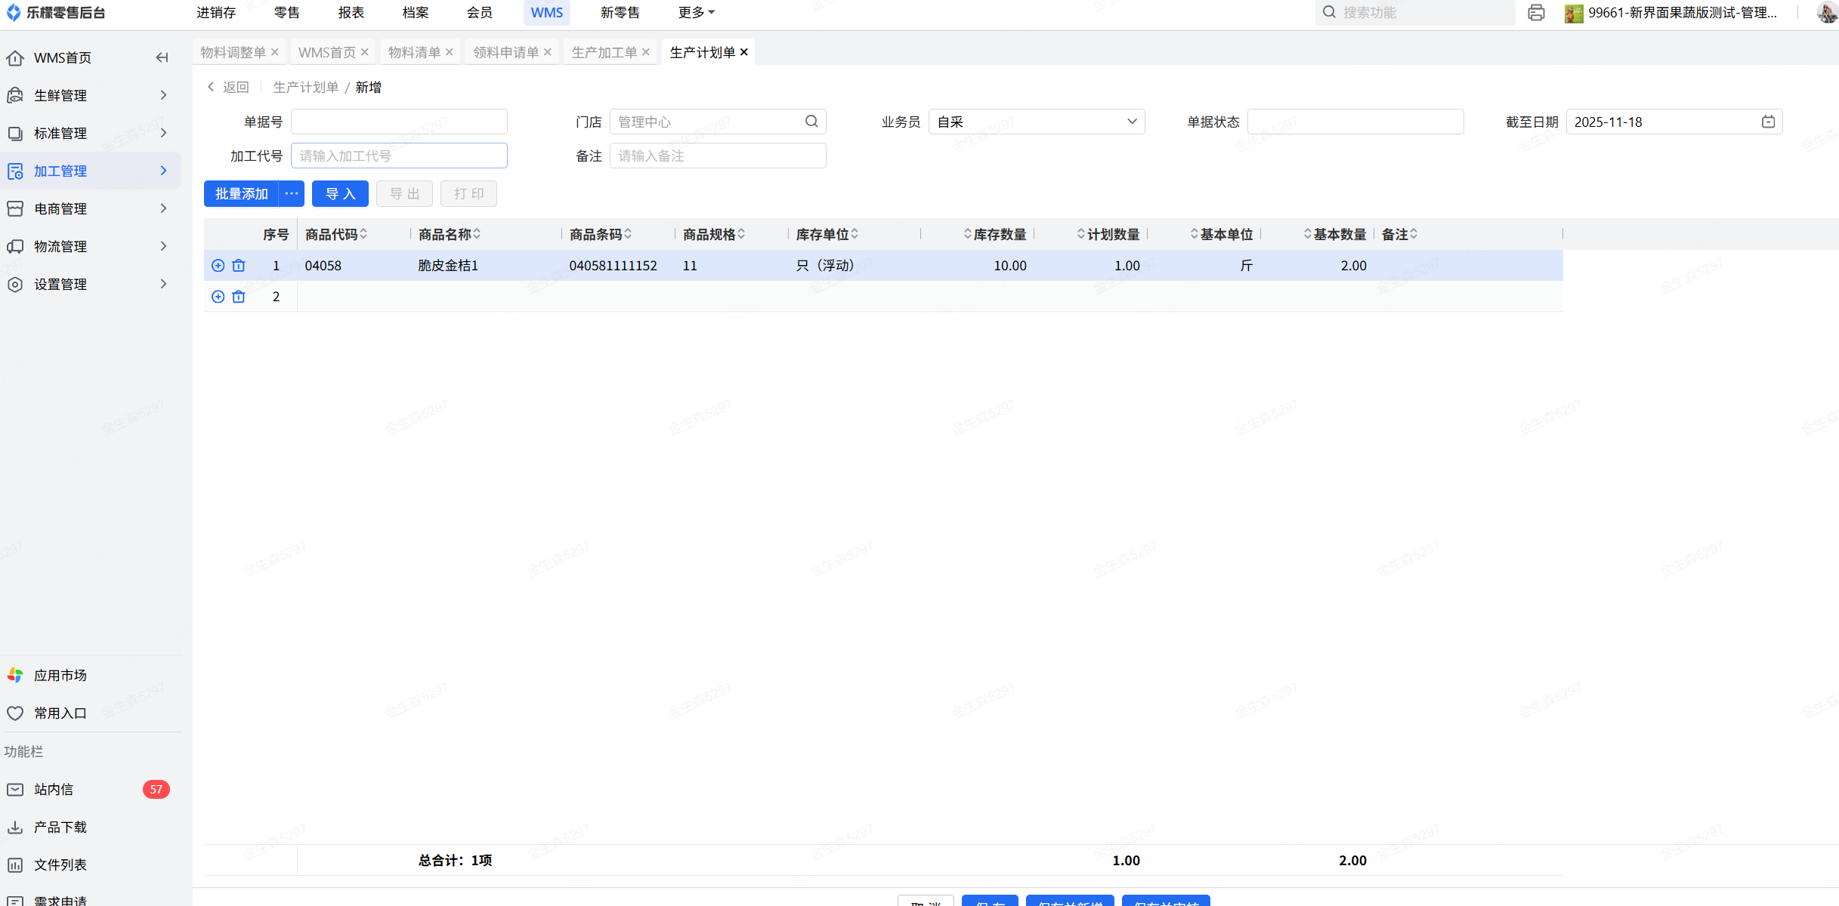Click the 导入 button
The height and width of the screenshot is (906, 1839).
click(340, 194)
